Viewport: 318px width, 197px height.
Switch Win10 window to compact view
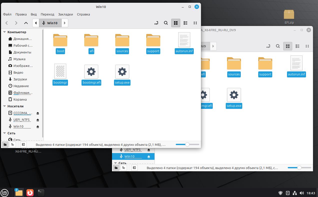pos(195,23)
